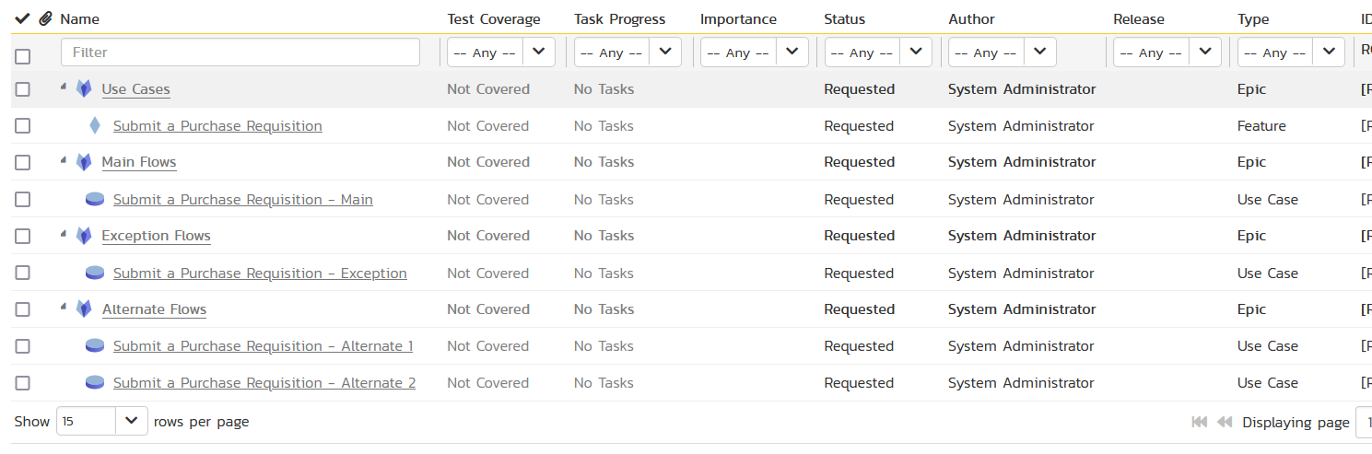This screenshot has width=1372, height=454.
Task: Click the epic icon beside Exception Flows
Action: 84,236
